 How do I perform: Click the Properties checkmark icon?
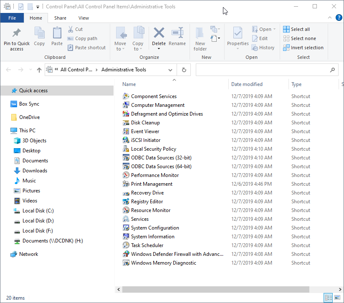pyautogui.click(x=238, y=33)
